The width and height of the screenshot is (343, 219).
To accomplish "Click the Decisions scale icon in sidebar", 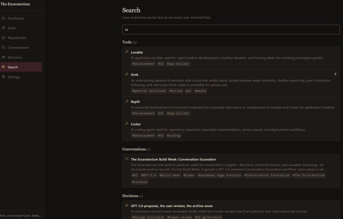I will point(3,57).
